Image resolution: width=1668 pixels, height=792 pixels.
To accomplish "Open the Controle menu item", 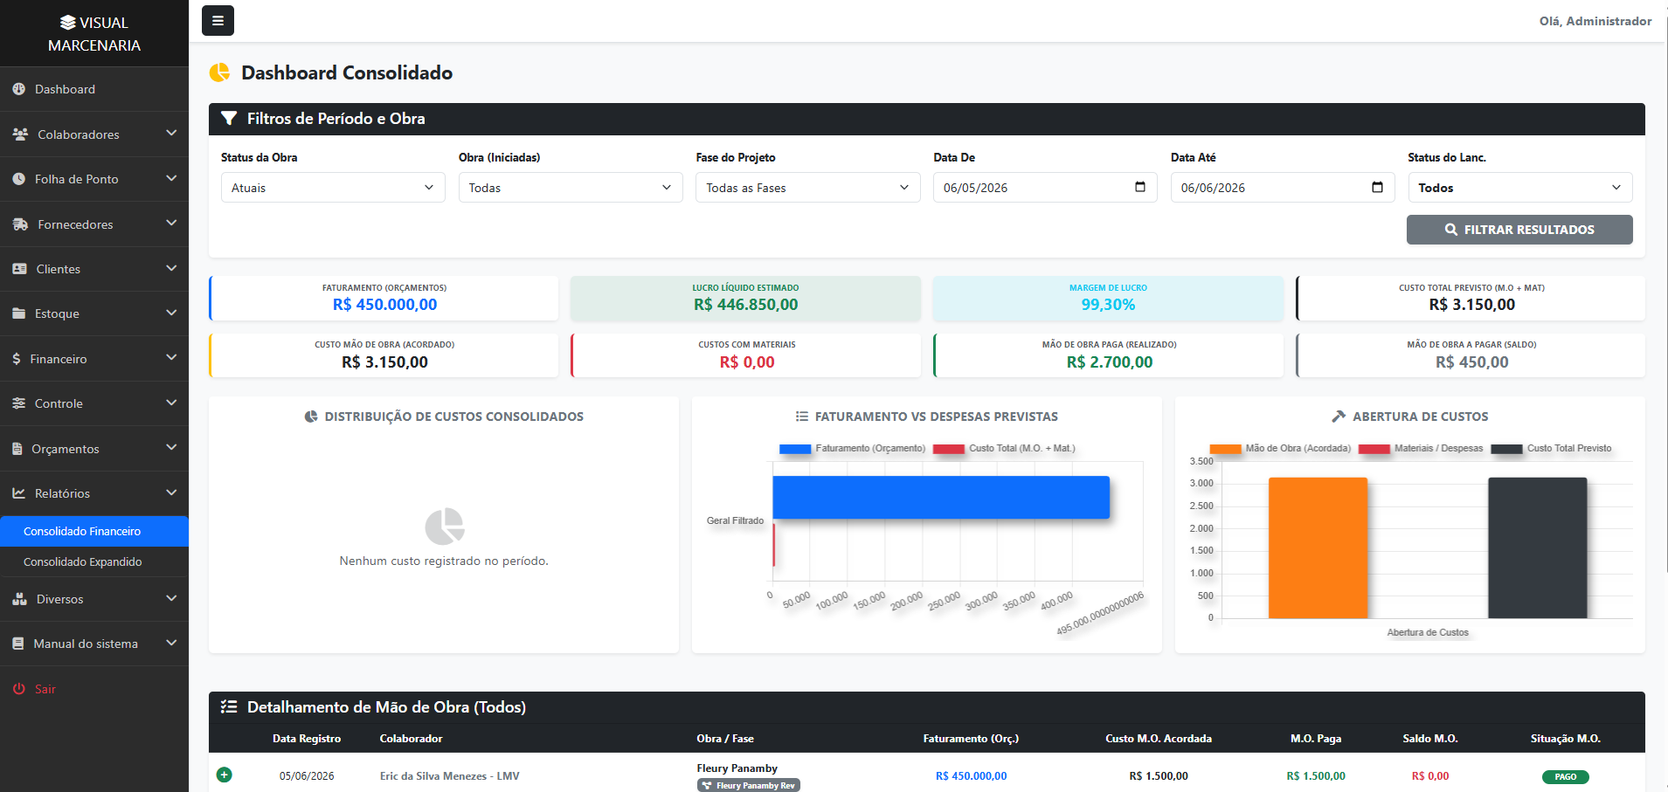I will click(x=94, y=403).
